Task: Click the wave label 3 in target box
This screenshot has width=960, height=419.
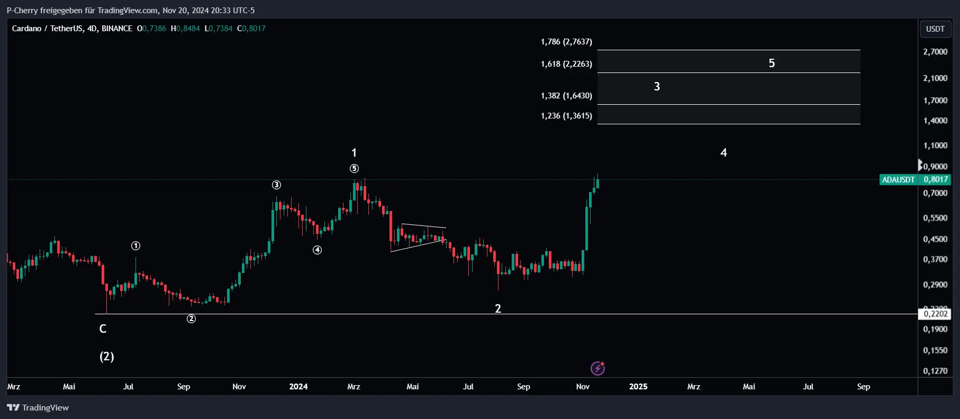Action: [x=657, y=87]
